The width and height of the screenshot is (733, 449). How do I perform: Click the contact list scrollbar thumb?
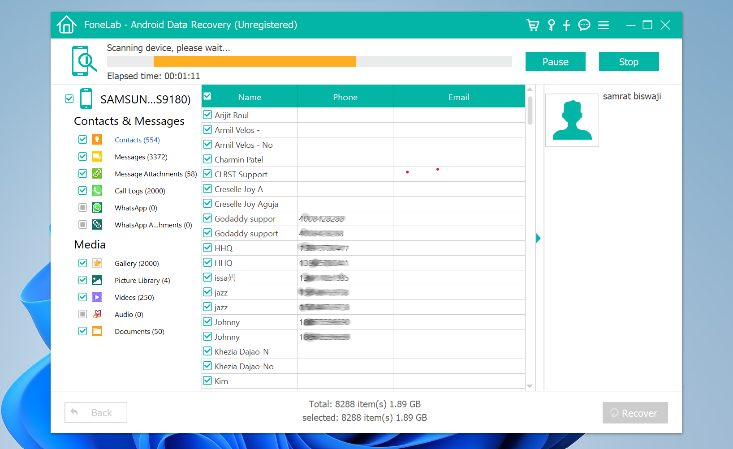pyautogui.click(x=530, y=111)
